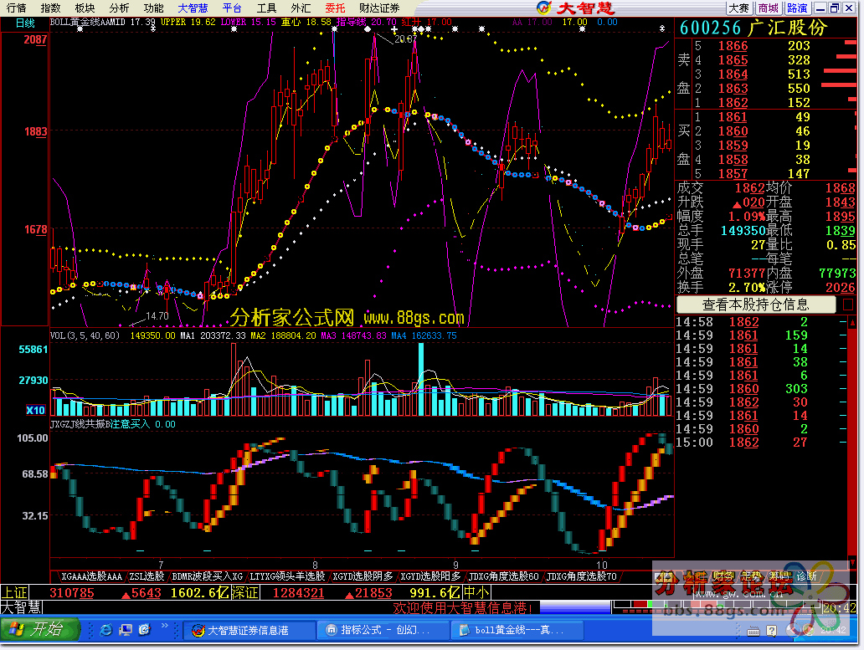
Task: Click the 上证 index label in status bar
Action: tap(15, 593)
